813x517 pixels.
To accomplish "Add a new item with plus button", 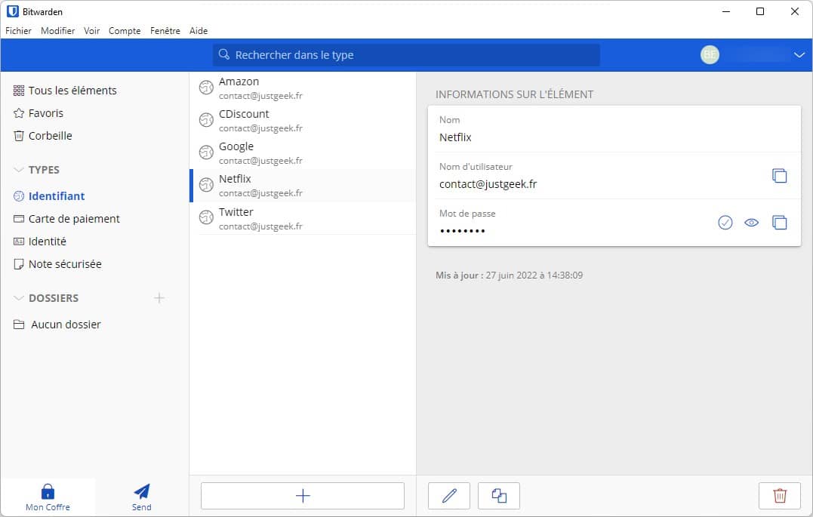I will coord(302,496).
